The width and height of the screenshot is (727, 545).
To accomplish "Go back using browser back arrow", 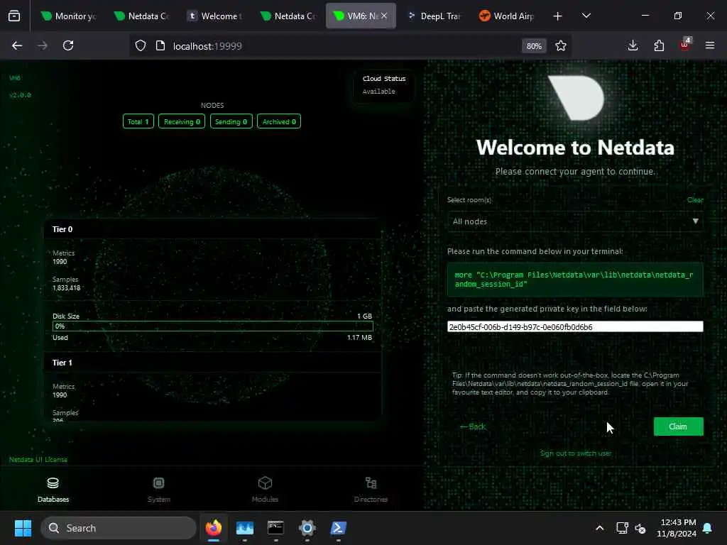I will click(17, 45).
